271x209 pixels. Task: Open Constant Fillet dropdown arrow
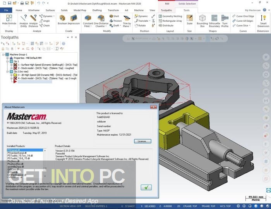(91, 26)
